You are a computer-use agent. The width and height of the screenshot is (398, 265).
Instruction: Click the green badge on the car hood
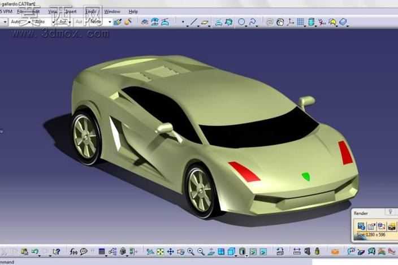[306, 176]
